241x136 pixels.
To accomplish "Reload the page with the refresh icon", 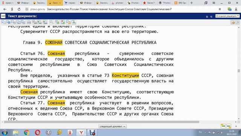I will click(x=19, y=9).
